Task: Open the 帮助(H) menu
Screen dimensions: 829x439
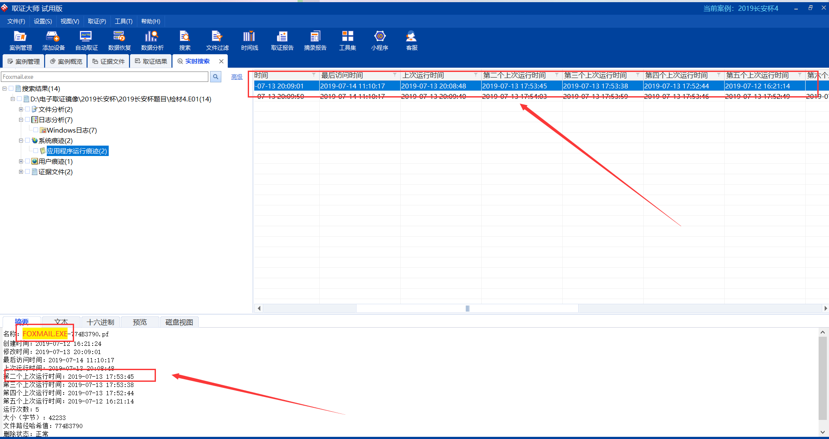Action: coord(151,21)
